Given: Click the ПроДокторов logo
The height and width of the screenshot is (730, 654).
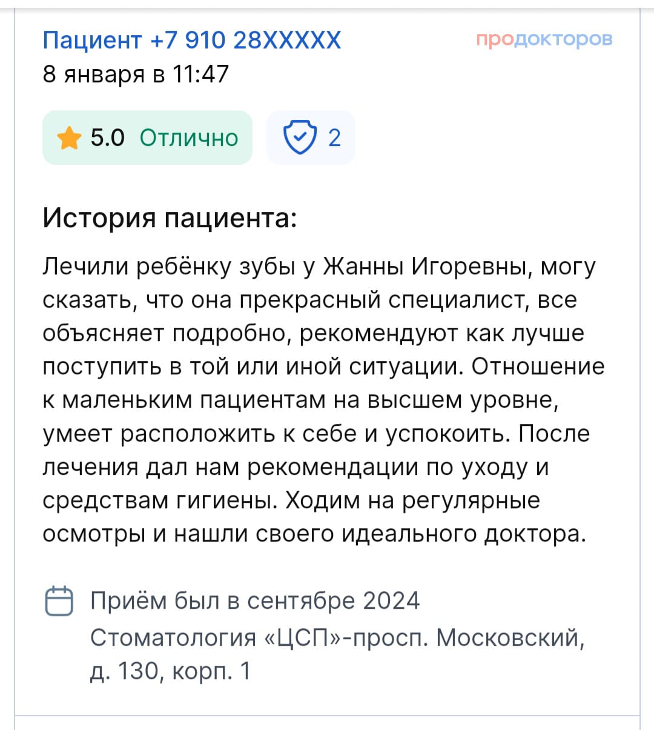Looking at the screenshot, I should pyautogui.click(x=544, y=39).
